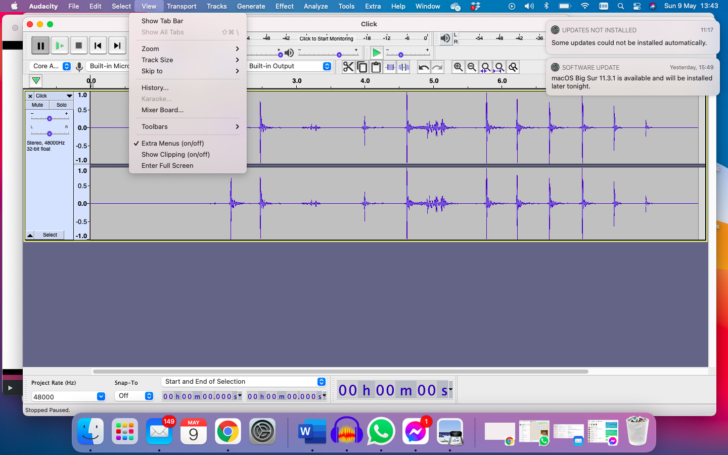Open System Preferences from the dock
The height and width of the screenshot is (455, 728).
(262, 432)
